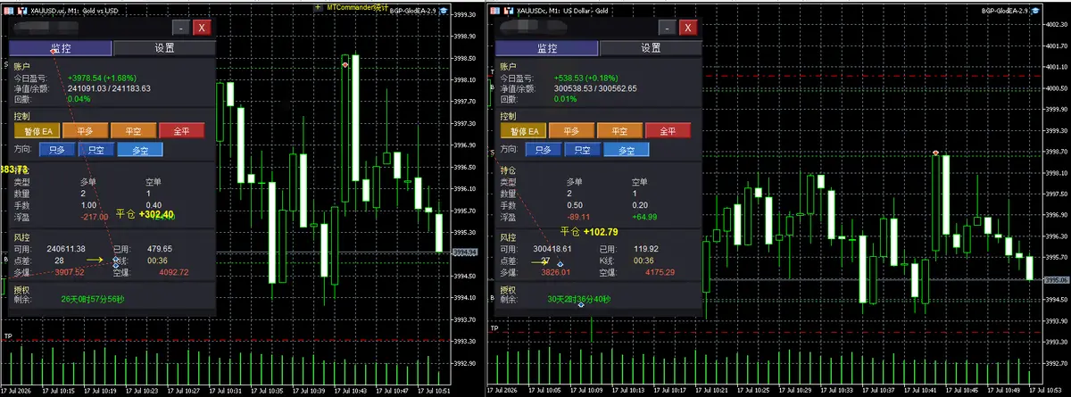Click equity value 300538.53 / 300562.65

click(x=595, y=88)
